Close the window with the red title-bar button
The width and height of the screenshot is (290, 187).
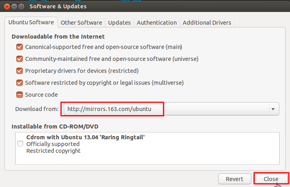[x=5, y=6]
